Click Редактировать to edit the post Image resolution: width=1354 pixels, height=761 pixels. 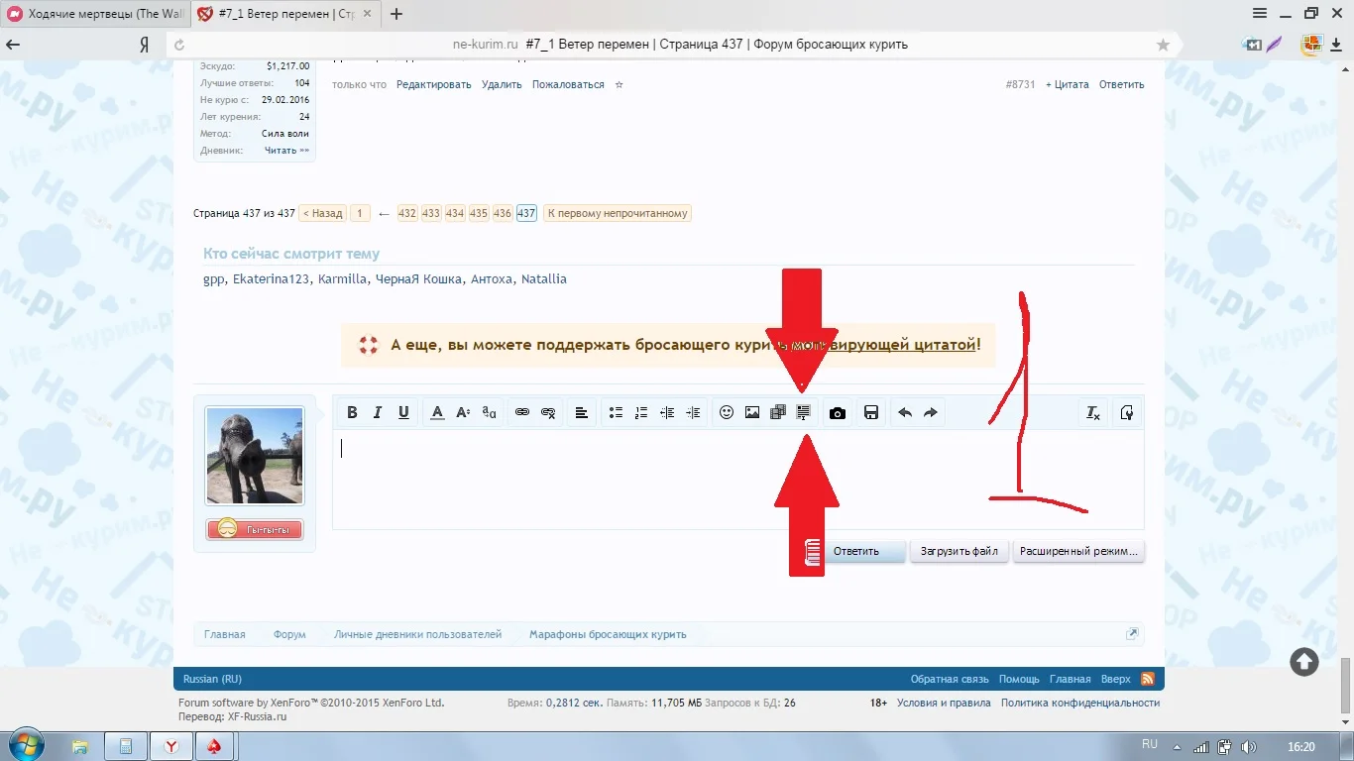click(x=434, y=84)
